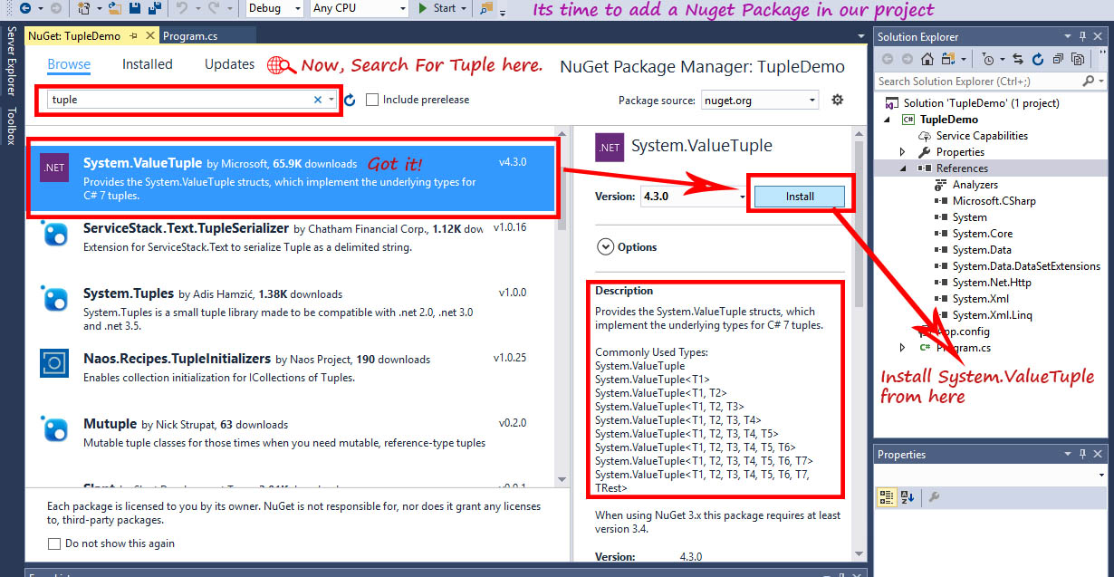Viewport: 1114px width, 577px height.
Task: Open the Server Explorer side tab
Action: [x=11, y=61]
